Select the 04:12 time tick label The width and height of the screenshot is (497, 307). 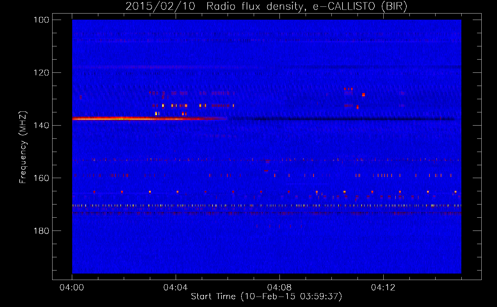[x=383, y=288]
